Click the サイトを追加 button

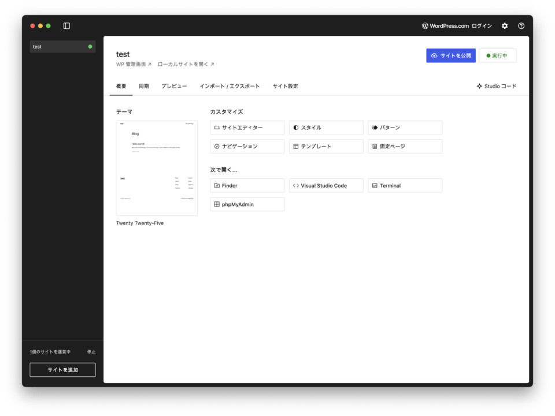62,370
